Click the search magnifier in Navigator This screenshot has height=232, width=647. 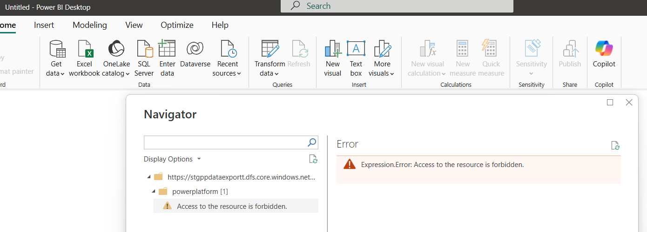click(x=312, y=142)
